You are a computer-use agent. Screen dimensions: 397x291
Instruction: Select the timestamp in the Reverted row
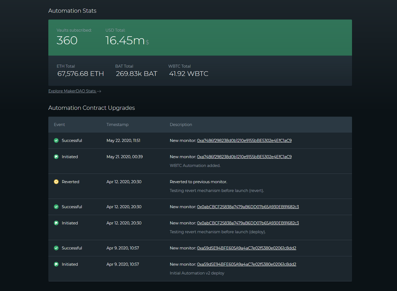point(124,182)
